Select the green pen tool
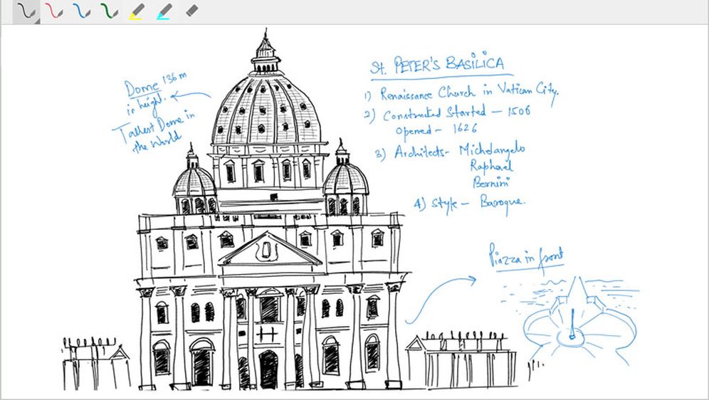The width and height of the screenshot is (709, 400). [x=109, y=11]
